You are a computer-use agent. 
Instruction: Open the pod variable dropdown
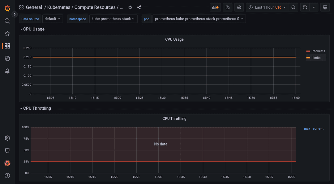[200, 19]
